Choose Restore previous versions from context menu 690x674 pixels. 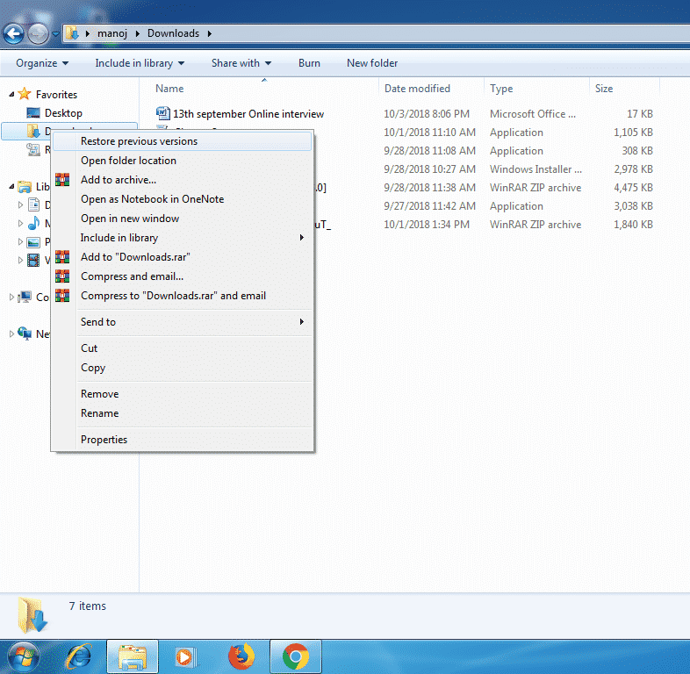click(182, 141)
